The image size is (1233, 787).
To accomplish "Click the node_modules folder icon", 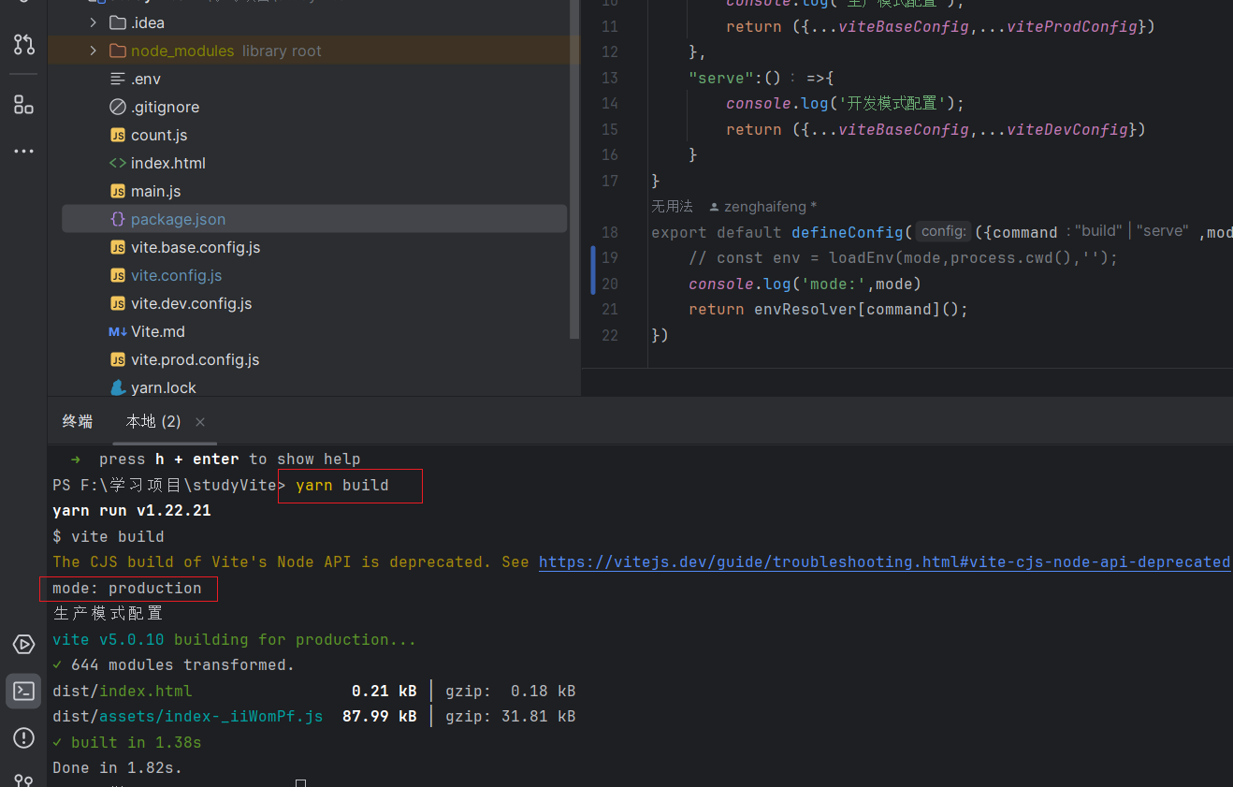I will [x=118, y=51].
